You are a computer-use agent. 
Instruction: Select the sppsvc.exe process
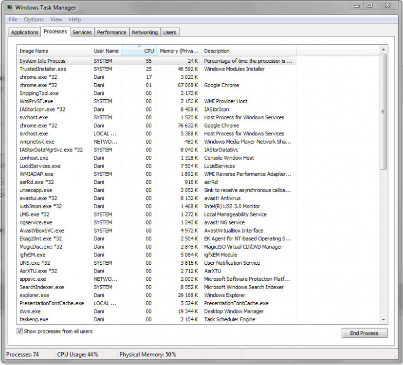pyautogui.click(x=156, y=279)
